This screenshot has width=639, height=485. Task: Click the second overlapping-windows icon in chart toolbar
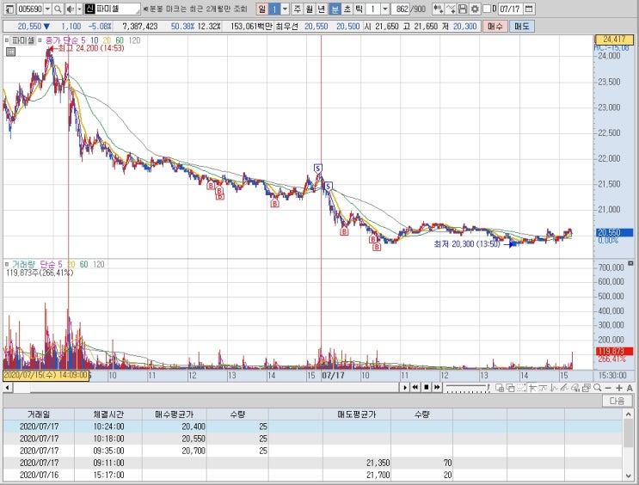(510, 388)
